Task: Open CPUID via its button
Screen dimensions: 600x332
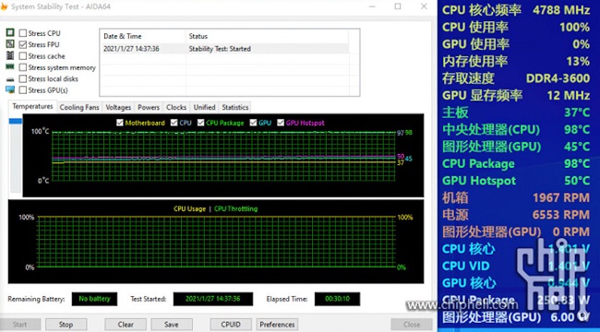Action: pyautogui.click(x=231, y=325)
